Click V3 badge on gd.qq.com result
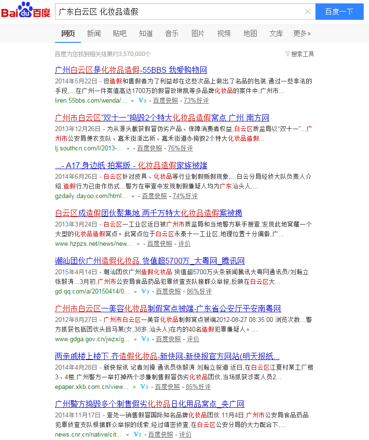This screenshot has width=369, height=440. click(x=145, y=291)
